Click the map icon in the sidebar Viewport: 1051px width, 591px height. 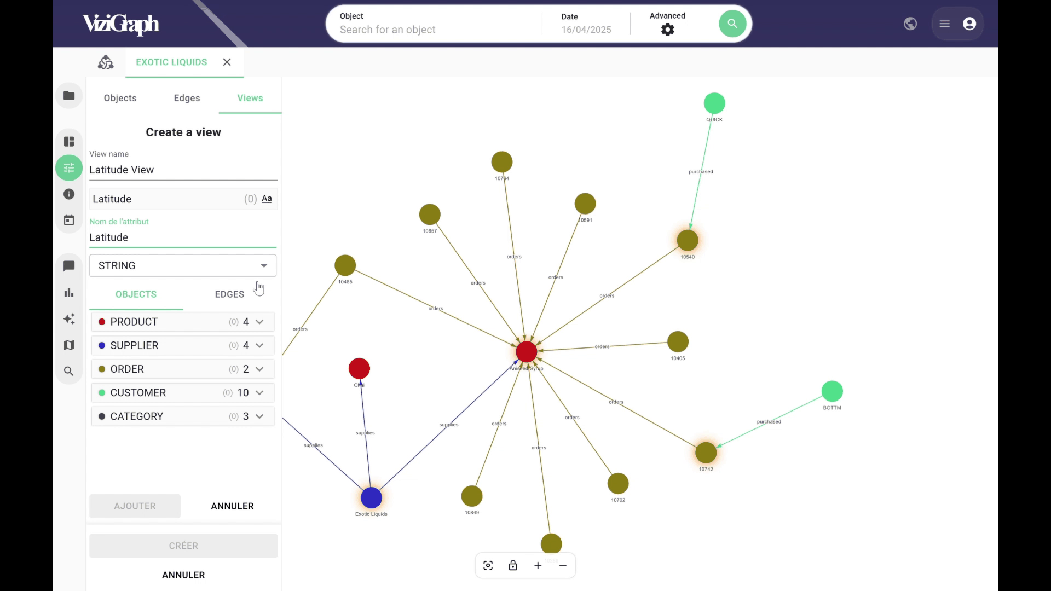[69, 345]
